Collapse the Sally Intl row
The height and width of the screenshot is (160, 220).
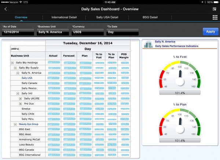pos(18,93)
